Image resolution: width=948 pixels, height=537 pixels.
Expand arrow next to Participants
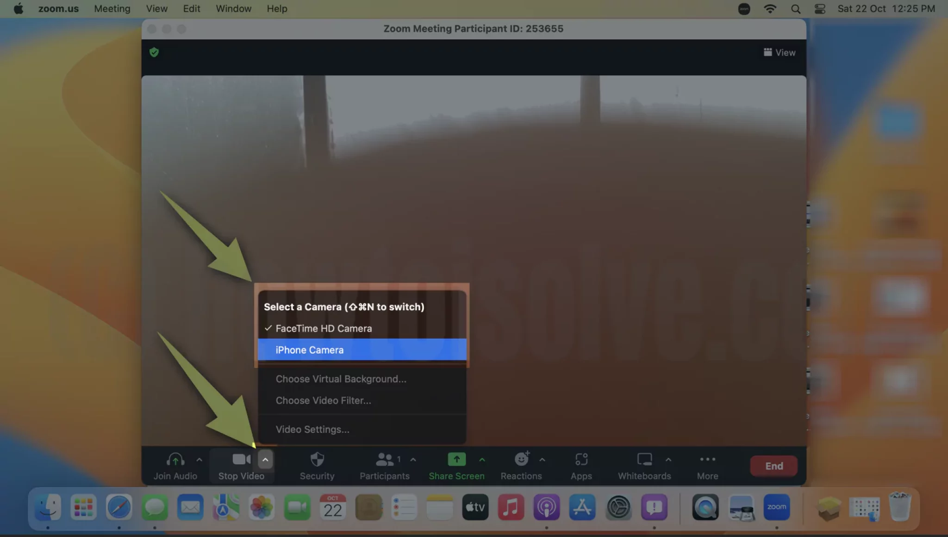(413, 460)
